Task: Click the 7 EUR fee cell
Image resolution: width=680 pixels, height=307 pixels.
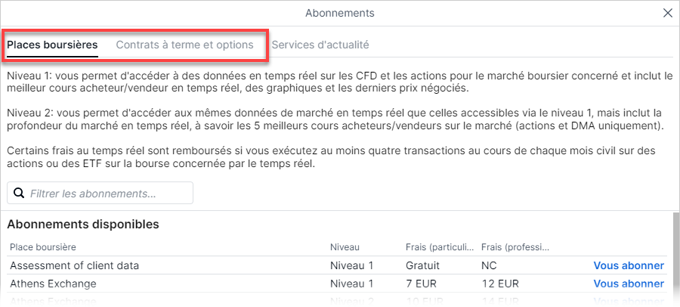Action: coord(421,284)
